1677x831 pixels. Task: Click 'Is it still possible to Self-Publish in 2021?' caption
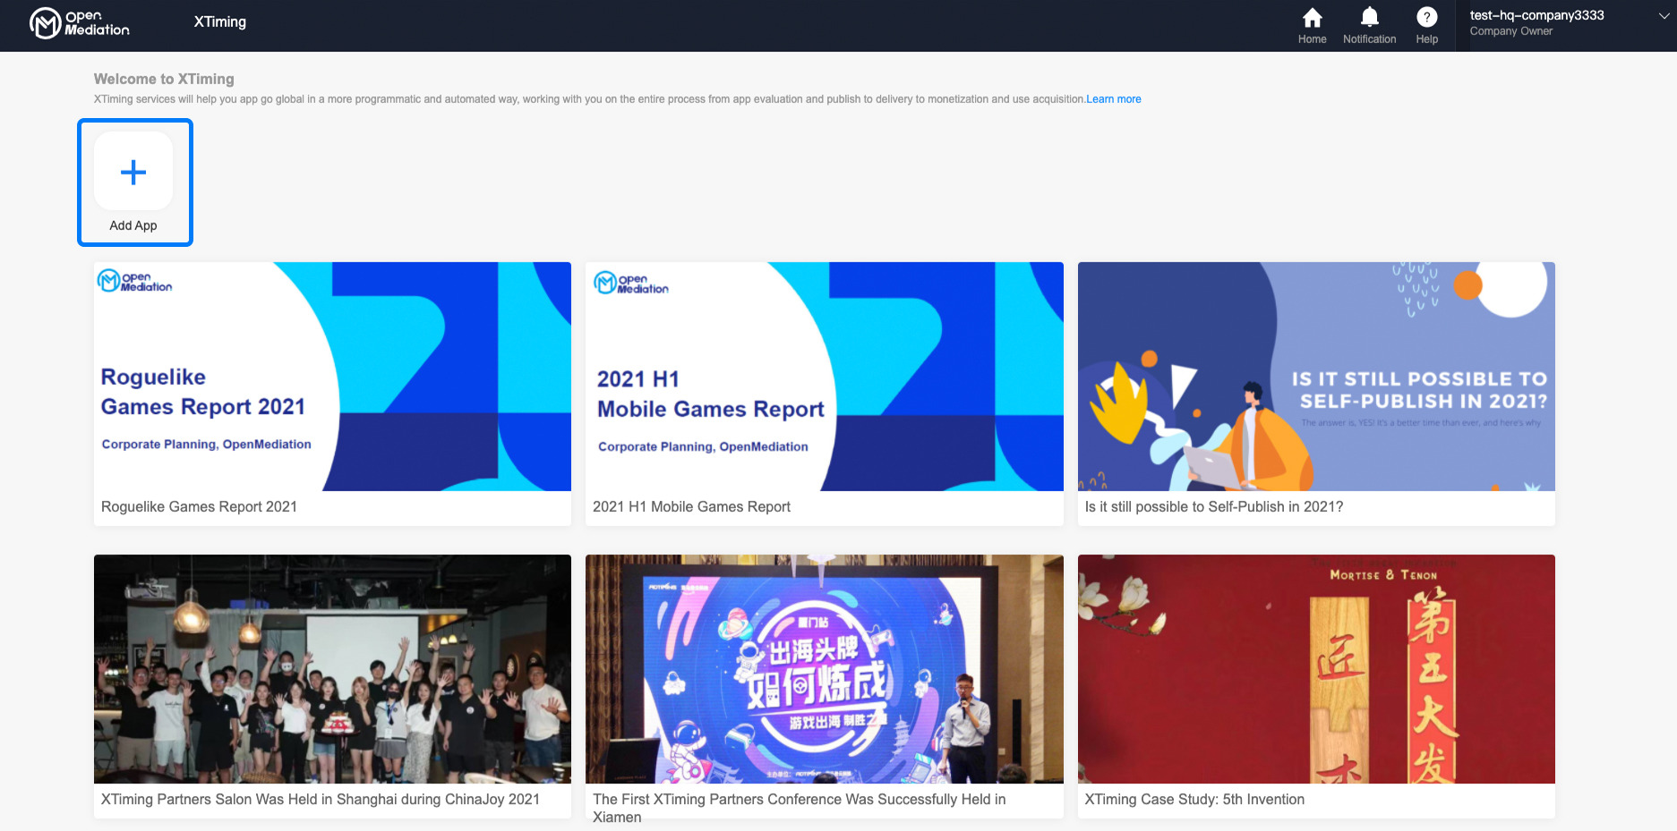tap(1214, 507)
